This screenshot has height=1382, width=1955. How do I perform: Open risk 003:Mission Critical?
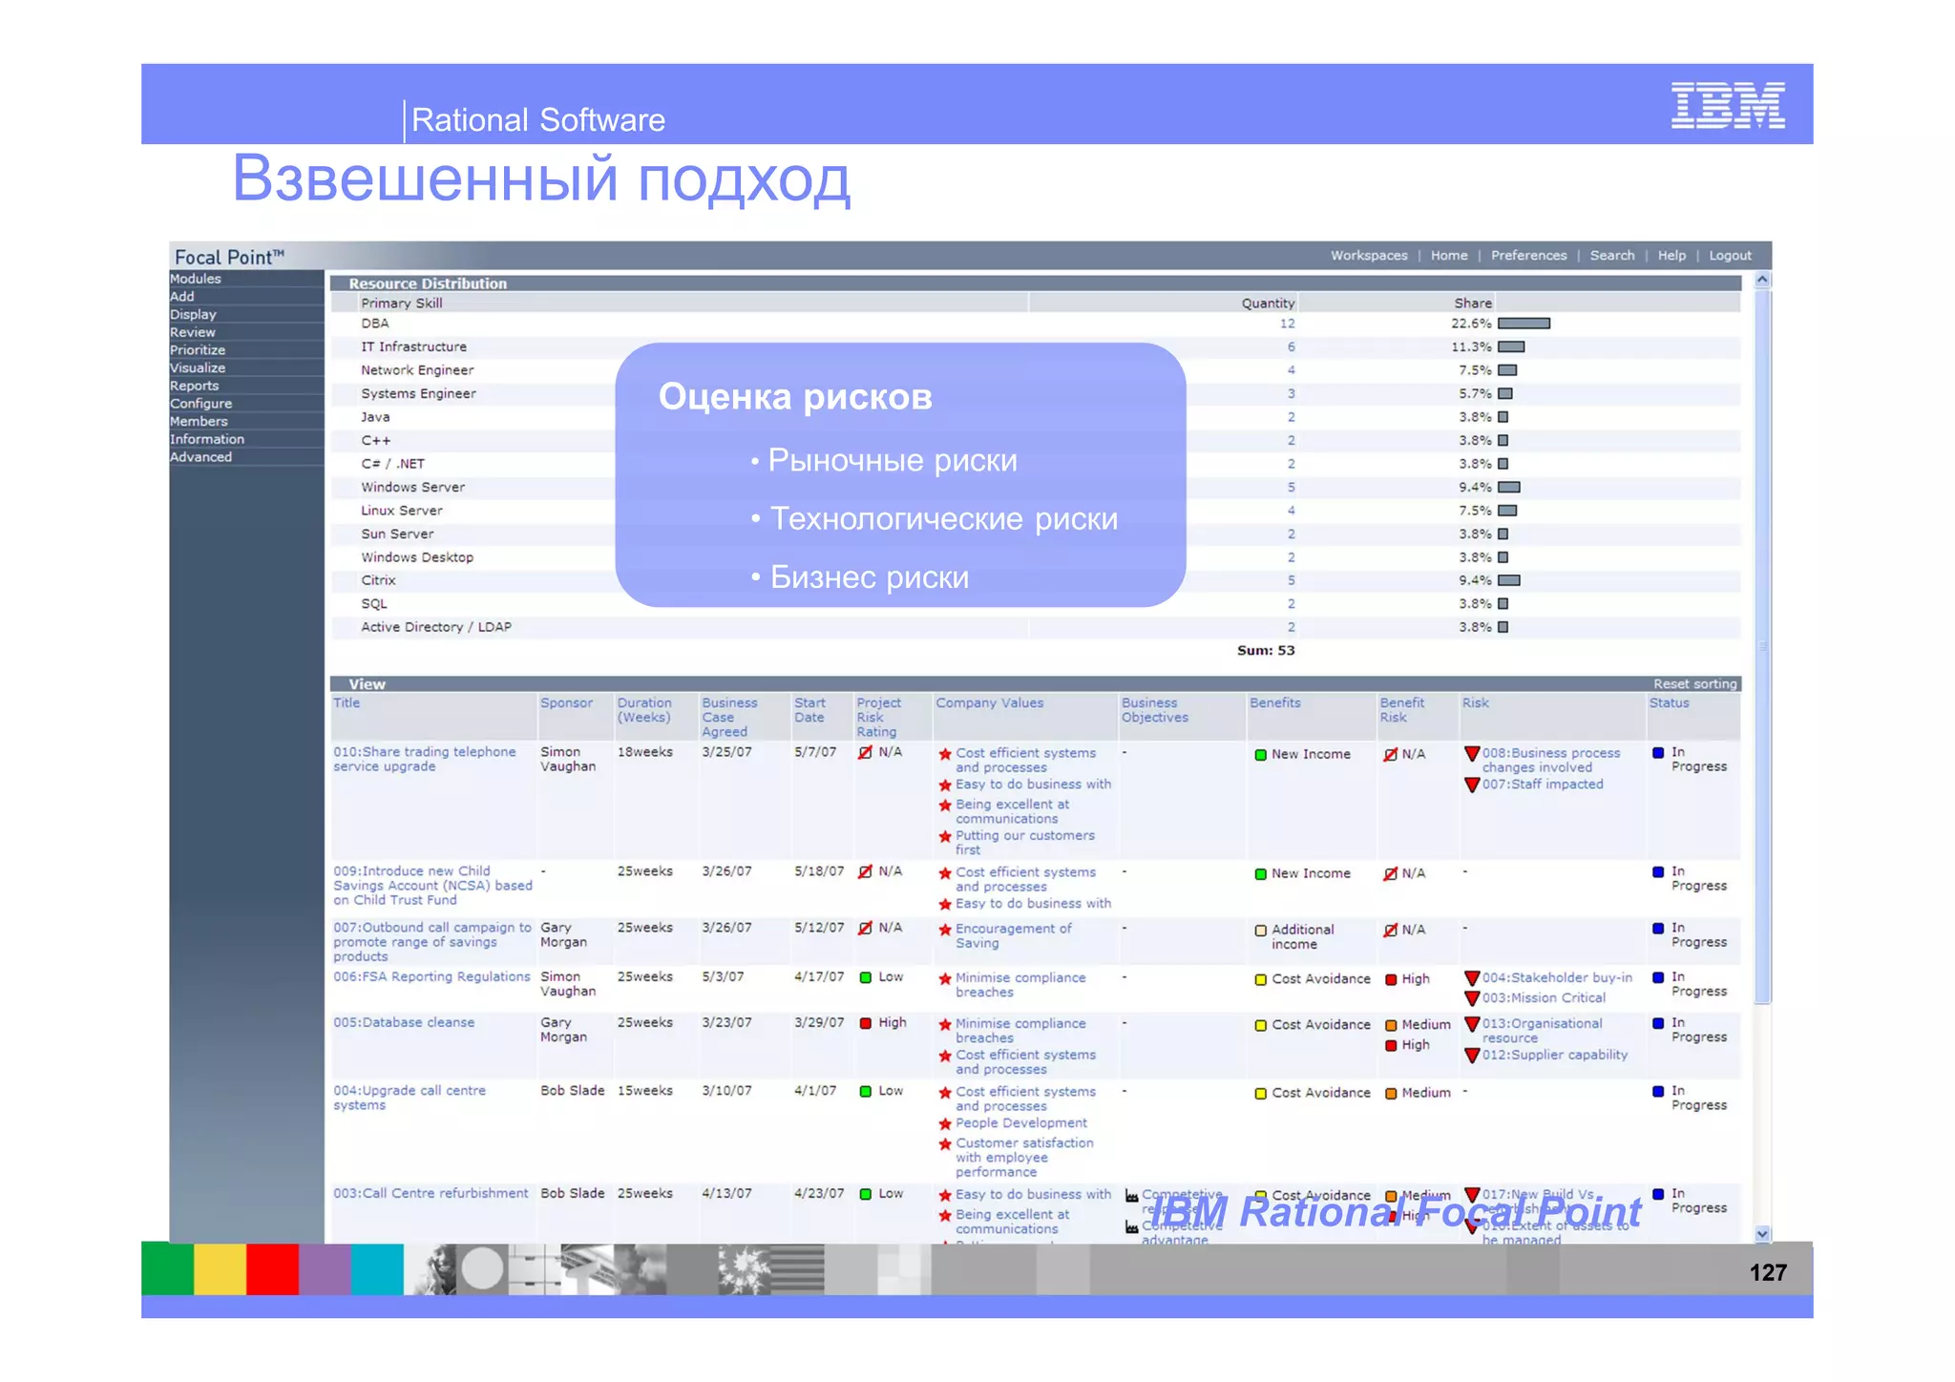click(1544, 998)
